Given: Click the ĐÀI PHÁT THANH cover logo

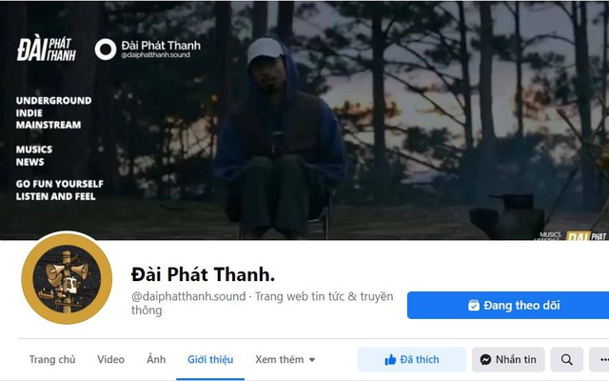Looking at the screenshot, I should (x=47, y=50).
